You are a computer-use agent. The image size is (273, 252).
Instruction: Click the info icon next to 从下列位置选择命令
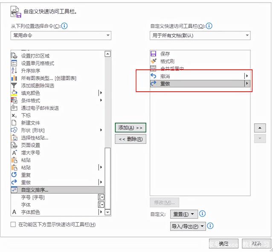point(64,26)
